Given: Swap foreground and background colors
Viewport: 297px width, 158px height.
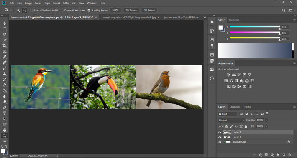Looking at the screenshot, I should click(x=6, y=146).
